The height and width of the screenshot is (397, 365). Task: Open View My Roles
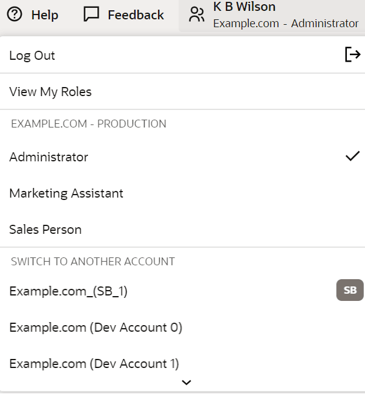click(x=182, y=92)
